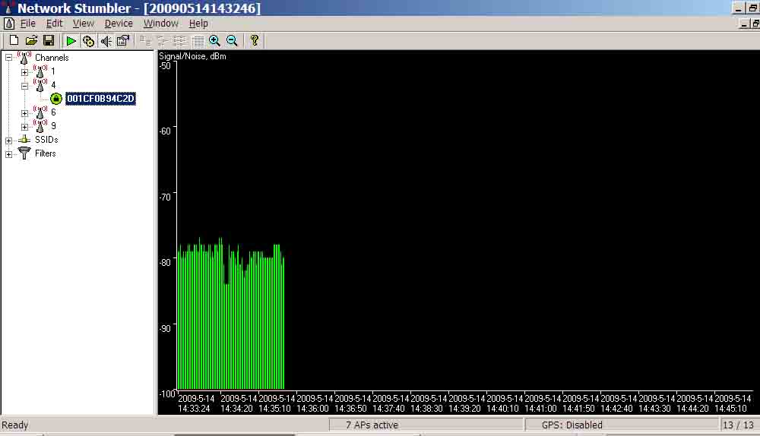The width and height of the screenshot is (760, 436).
Task: Expand the Filters tree node
Action: 8,154
